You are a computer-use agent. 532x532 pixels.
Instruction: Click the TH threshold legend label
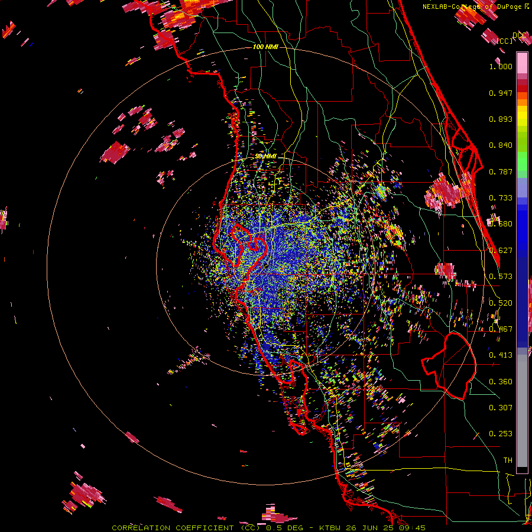tap(508, 460)
